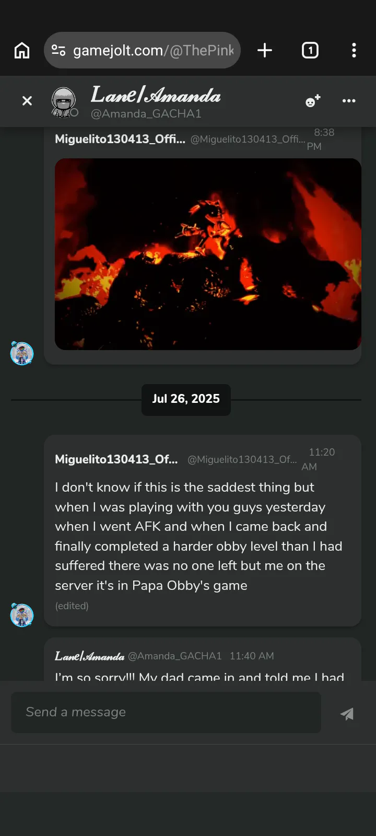Open the fiery red image attachment
The width and height of the screenshot is (376, 836).
point(208,254)
